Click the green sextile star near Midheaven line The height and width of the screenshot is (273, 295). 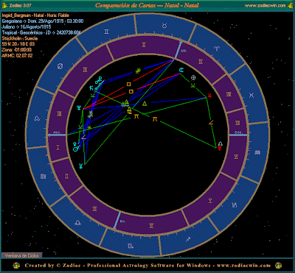tap(138, 71)
